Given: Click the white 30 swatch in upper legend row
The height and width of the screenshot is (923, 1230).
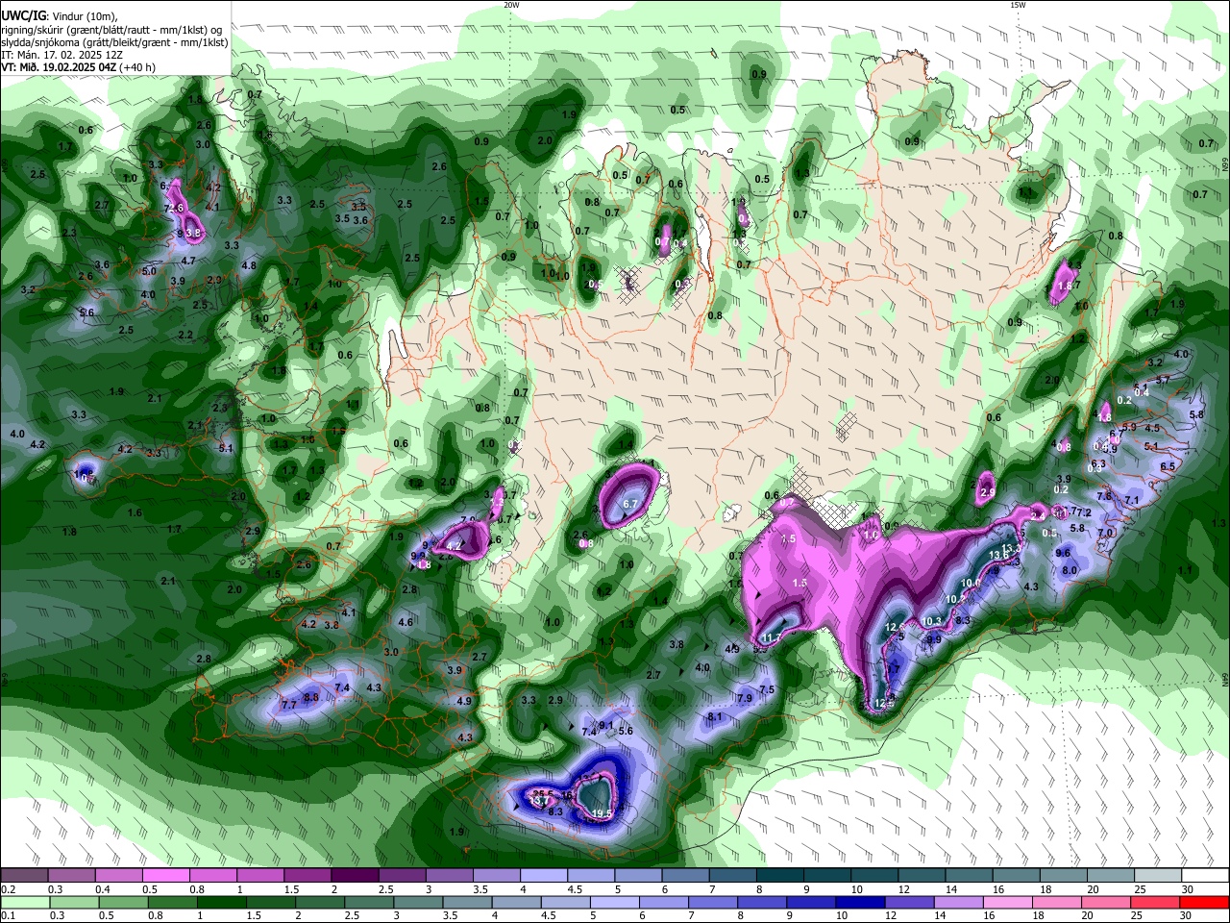Looking at the screenshot, I should (1205, 876).
